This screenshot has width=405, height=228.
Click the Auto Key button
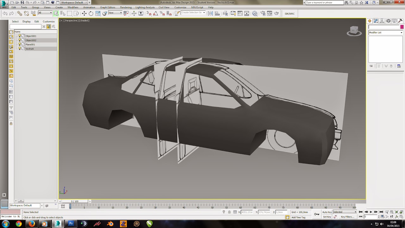pos(327,212)
